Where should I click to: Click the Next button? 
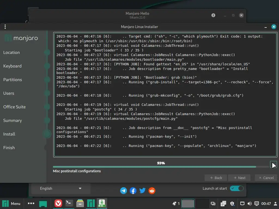239,178
